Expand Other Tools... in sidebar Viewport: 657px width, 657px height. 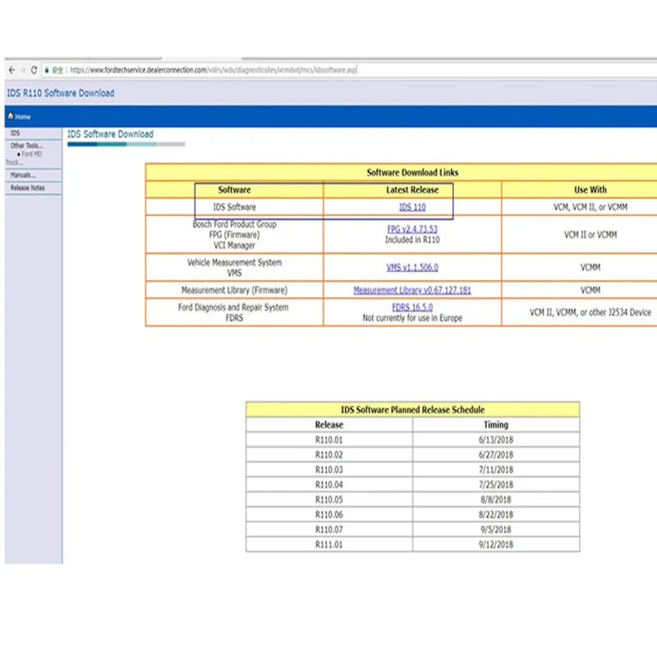click(27, 146)
